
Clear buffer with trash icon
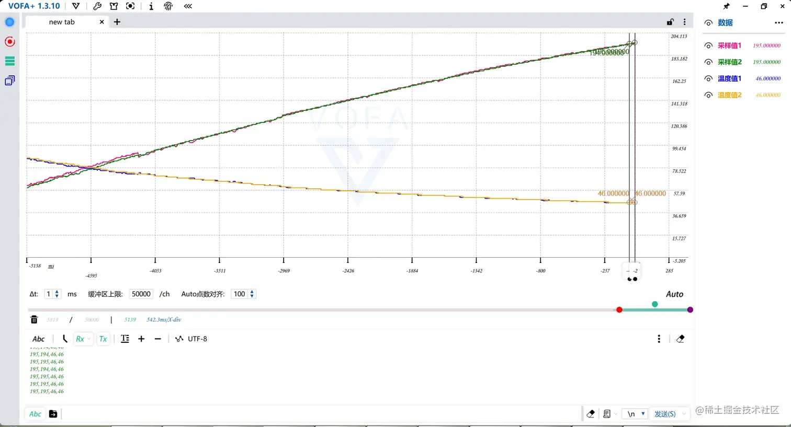34,319
